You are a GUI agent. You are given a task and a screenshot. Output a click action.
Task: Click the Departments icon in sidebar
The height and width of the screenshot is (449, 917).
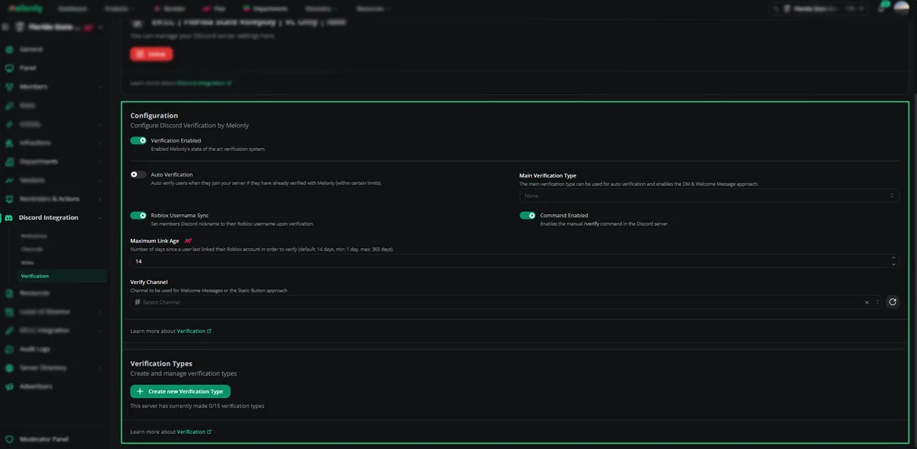(x=9, y=162)
